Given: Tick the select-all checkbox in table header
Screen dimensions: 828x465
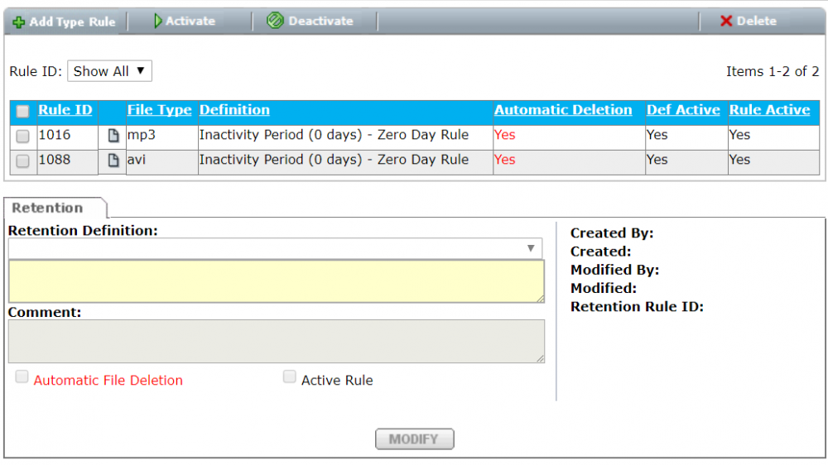Looking at the screenshot, I should click(x=23, y=111).
